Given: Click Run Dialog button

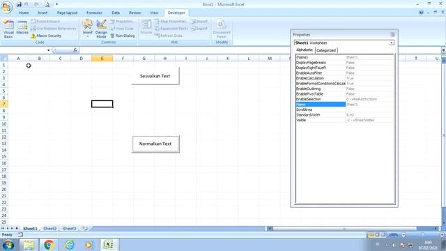Looking at the screenshot, I should click(x=123, y=36).
